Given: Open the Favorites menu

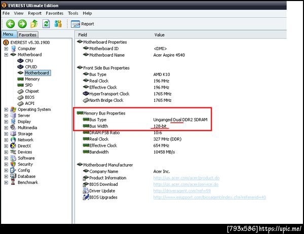Looking at the screenshot, I should pyautogui.click(x=55, y=13).
